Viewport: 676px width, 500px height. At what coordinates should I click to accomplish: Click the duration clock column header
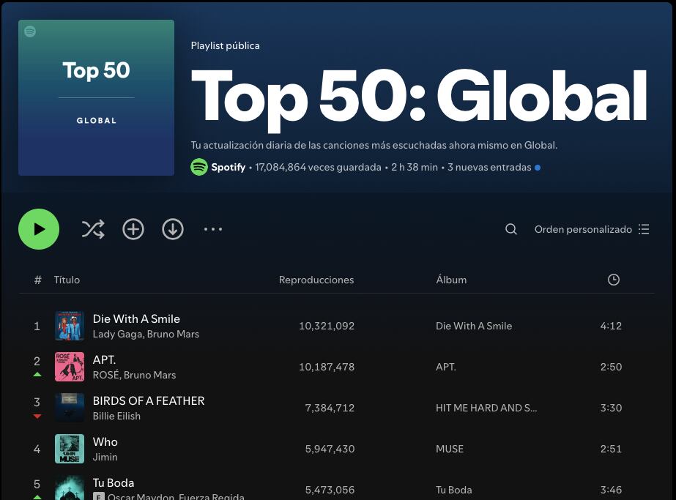tap(614, 280)
